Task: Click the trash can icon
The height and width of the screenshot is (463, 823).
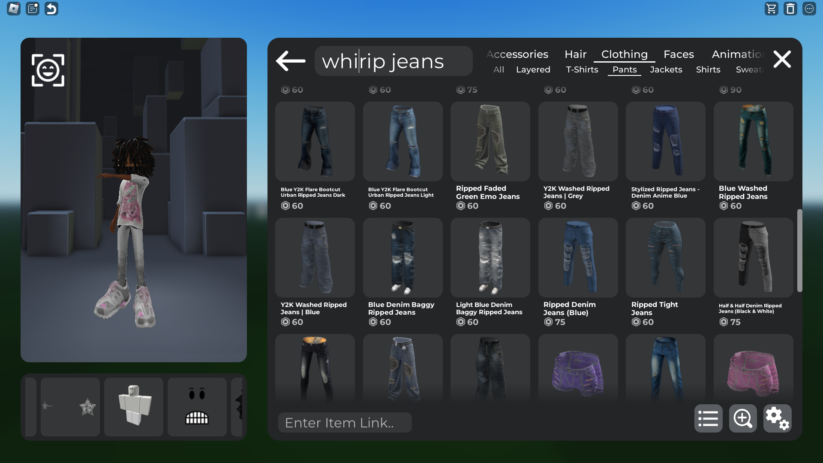Action: pyautogui.click(x=790, y=9)
